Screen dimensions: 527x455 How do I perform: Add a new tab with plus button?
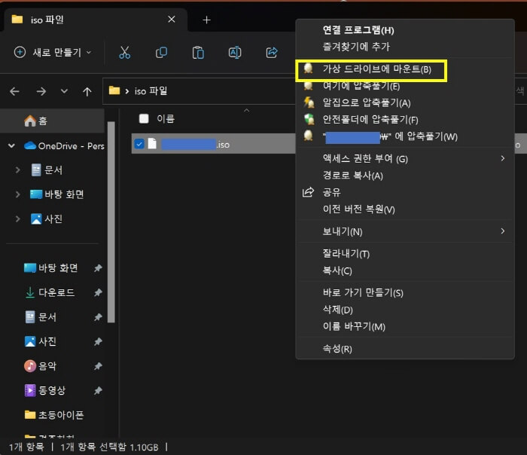207,20
